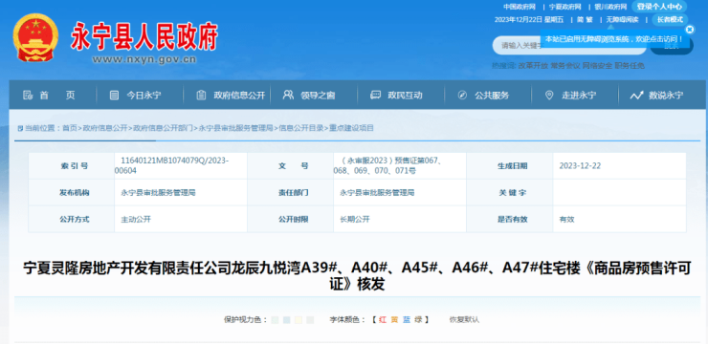708x344 pixels.
Task: Select hot search term 常务会议
Action: [565, 66]
